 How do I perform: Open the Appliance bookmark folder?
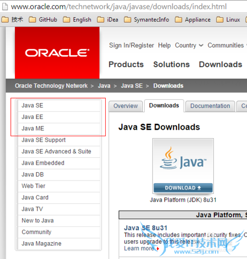pos(193,20)
